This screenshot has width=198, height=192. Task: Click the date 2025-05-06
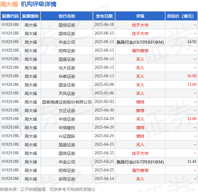point(104,93)
